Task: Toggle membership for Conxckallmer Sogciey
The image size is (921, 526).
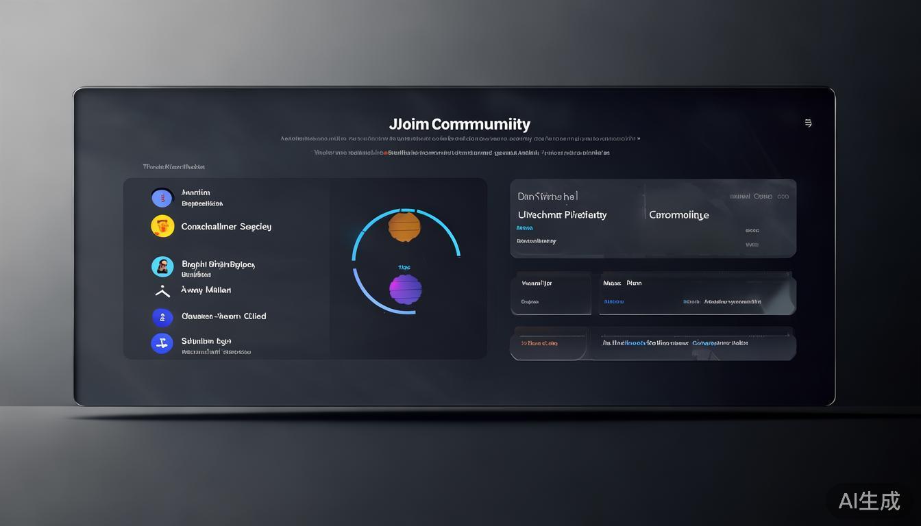Action: [x=226, y=226]
